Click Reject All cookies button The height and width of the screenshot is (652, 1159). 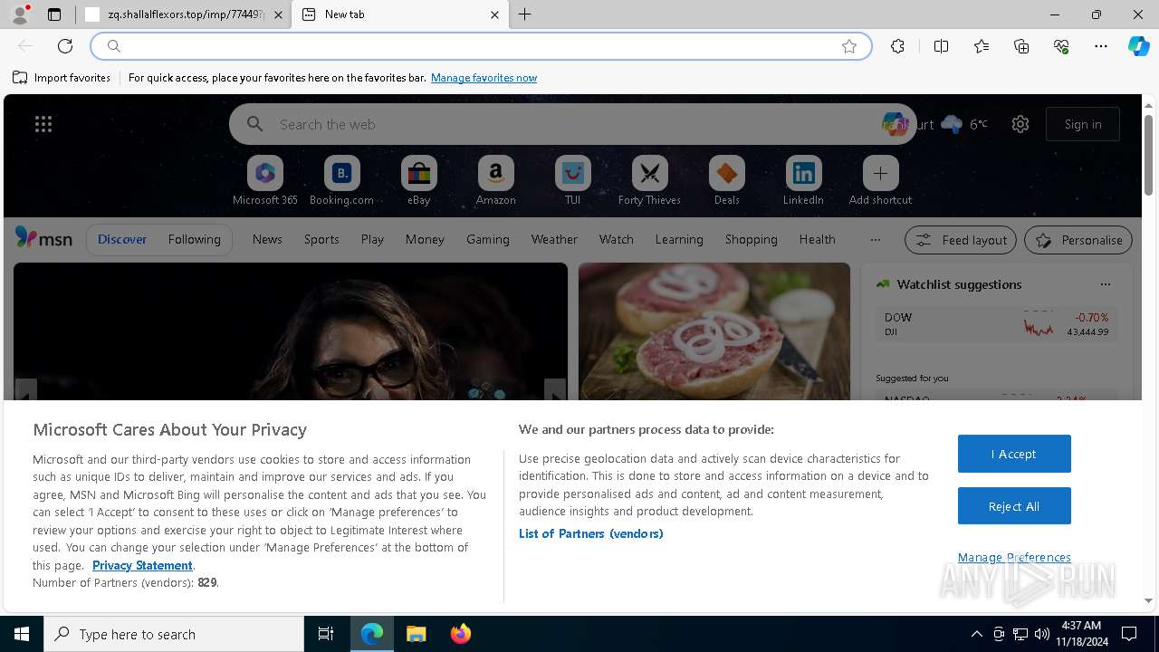click(1014, 506)
